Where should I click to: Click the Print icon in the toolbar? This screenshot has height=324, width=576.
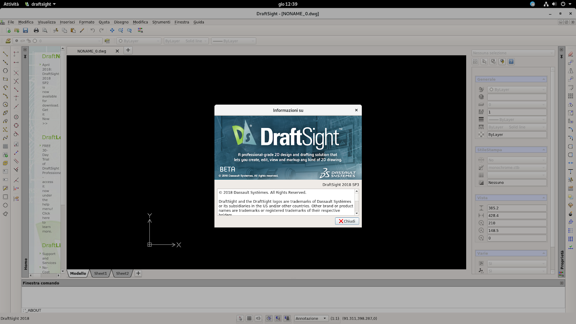pos(36,31)
